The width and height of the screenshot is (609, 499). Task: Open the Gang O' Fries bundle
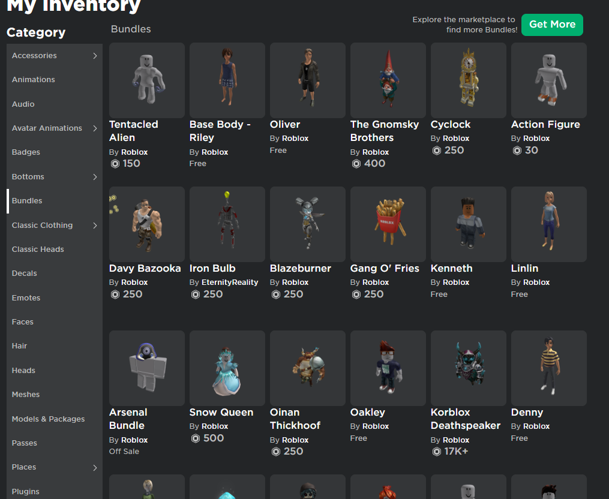pos(388,224)
